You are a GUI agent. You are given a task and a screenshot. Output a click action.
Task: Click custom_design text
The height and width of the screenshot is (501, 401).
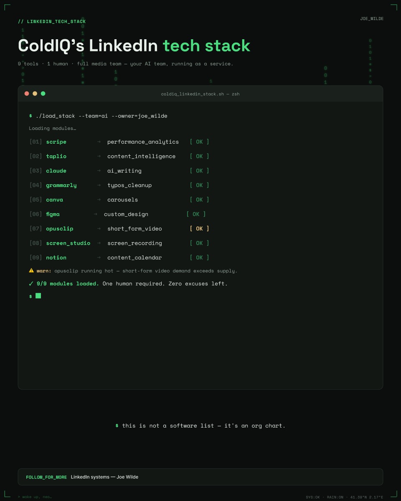coord(126,214)
